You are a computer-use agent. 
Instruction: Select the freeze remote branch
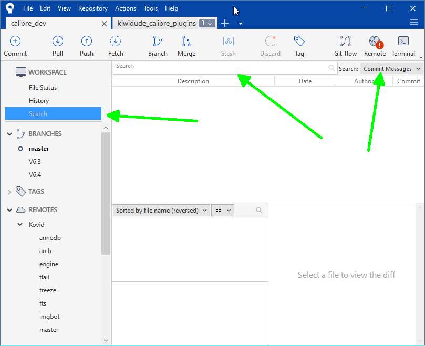(48, 290)
